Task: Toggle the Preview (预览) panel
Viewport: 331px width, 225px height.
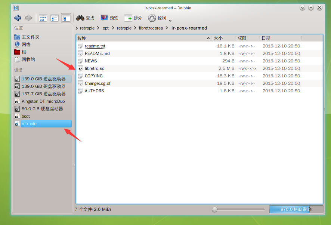Action: point(109,18)
